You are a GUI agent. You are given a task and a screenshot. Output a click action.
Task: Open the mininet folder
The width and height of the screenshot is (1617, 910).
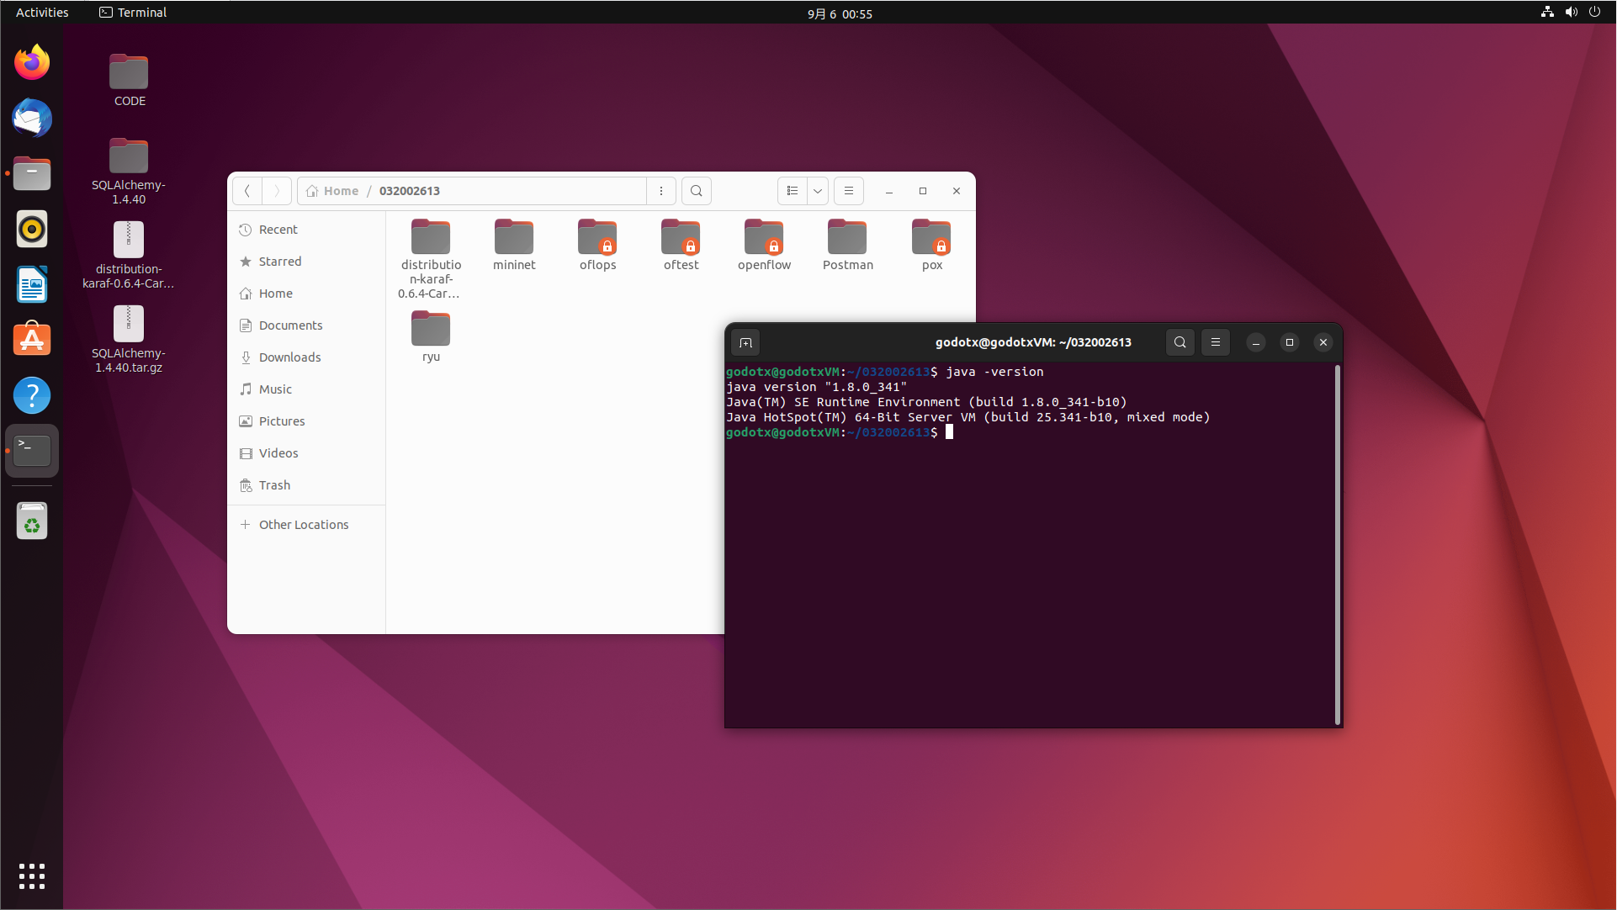click(513, 246)
